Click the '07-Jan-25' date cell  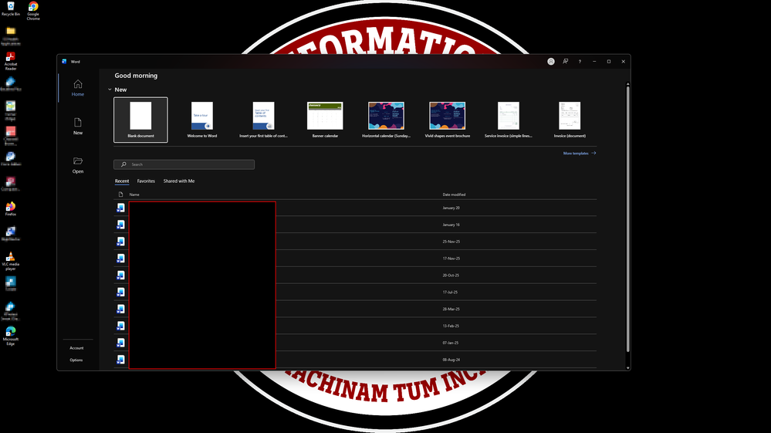[x=451, y=343]
